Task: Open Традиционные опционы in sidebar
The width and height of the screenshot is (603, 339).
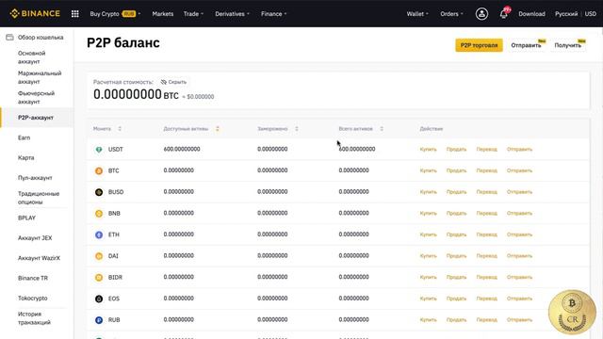Action: coord(39,198)
